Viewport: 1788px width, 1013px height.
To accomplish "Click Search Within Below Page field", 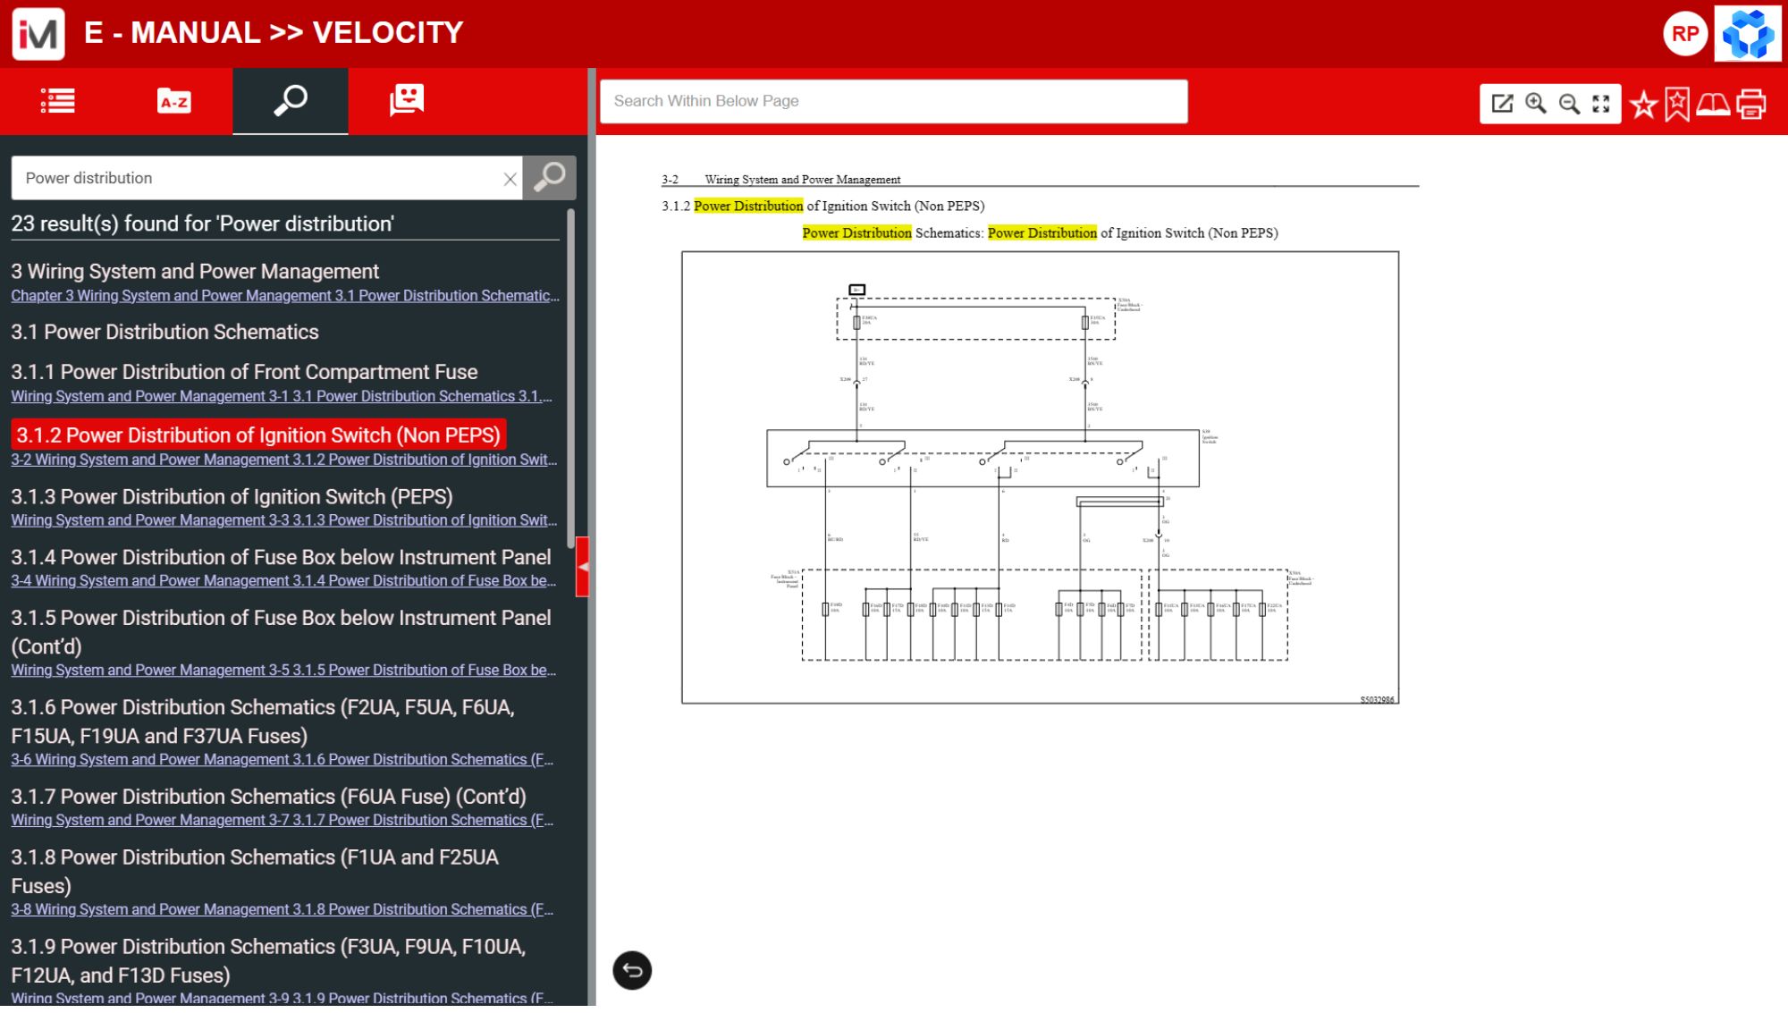I will point(894,102).
